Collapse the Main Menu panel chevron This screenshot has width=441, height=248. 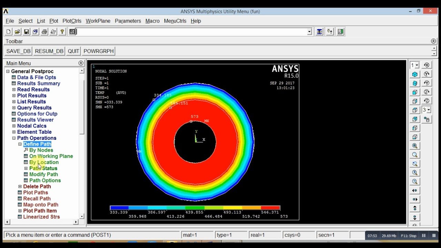click(81, 63)
